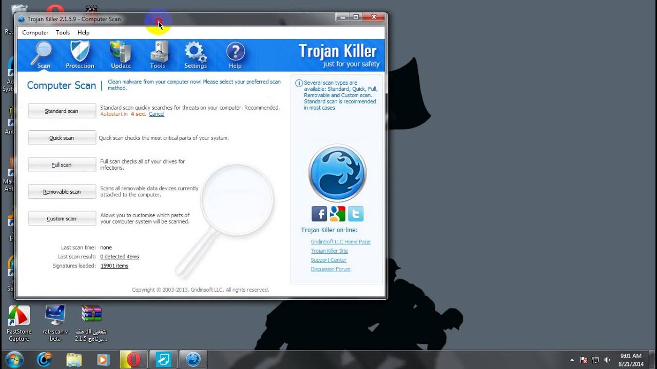This screenshot has width=657, height=369.
Task: Click the Facebook icon
Action: [319, 214]
